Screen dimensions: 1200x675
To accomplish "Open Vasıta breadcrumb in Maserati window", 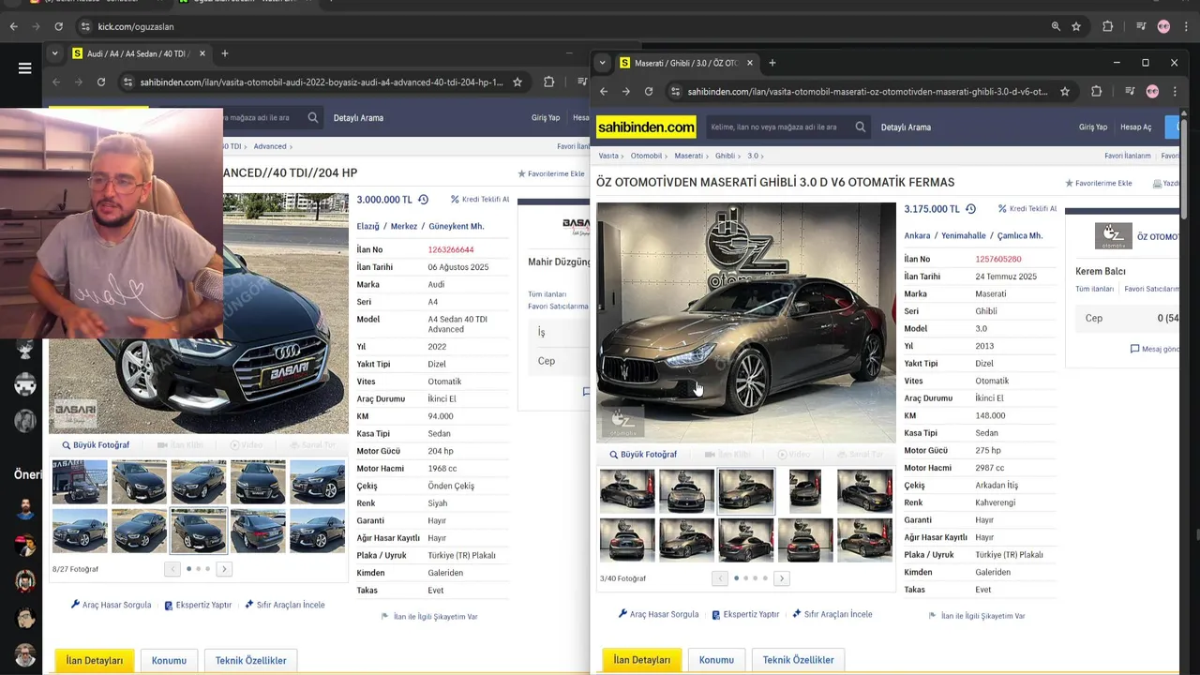I will click(608, 156).
